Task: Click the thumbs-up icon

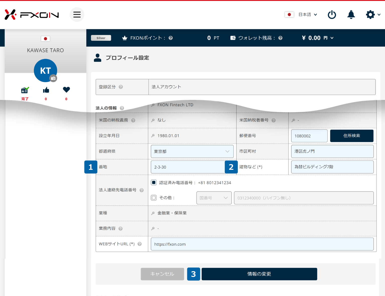Action: [46, 90]
